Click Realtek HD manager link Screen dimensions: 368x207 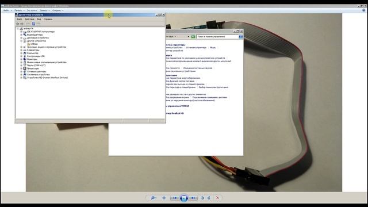tap(175, 113)
